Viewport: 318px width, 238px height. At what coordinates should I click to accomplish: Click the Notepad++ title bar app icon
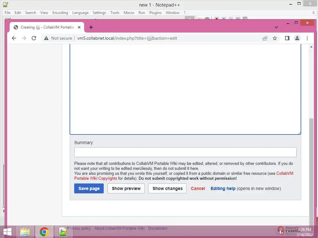tap(6, 4)
